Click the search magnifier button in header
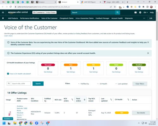Viewport: 158px width, 126px height. coord(118,13)
